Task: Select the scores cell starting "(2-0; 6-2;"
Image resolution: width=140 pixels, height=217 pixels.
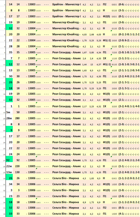Action: (129, 40)
